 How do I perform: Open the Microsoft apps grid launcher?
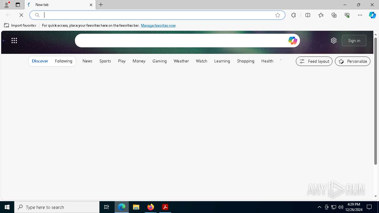14,41
